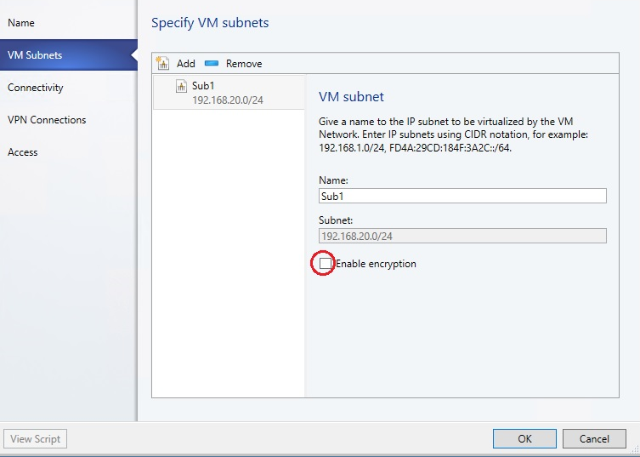This screenshot has width=640, height=457.
Task: Click the Remove label in toolbar
Action: 244,64
